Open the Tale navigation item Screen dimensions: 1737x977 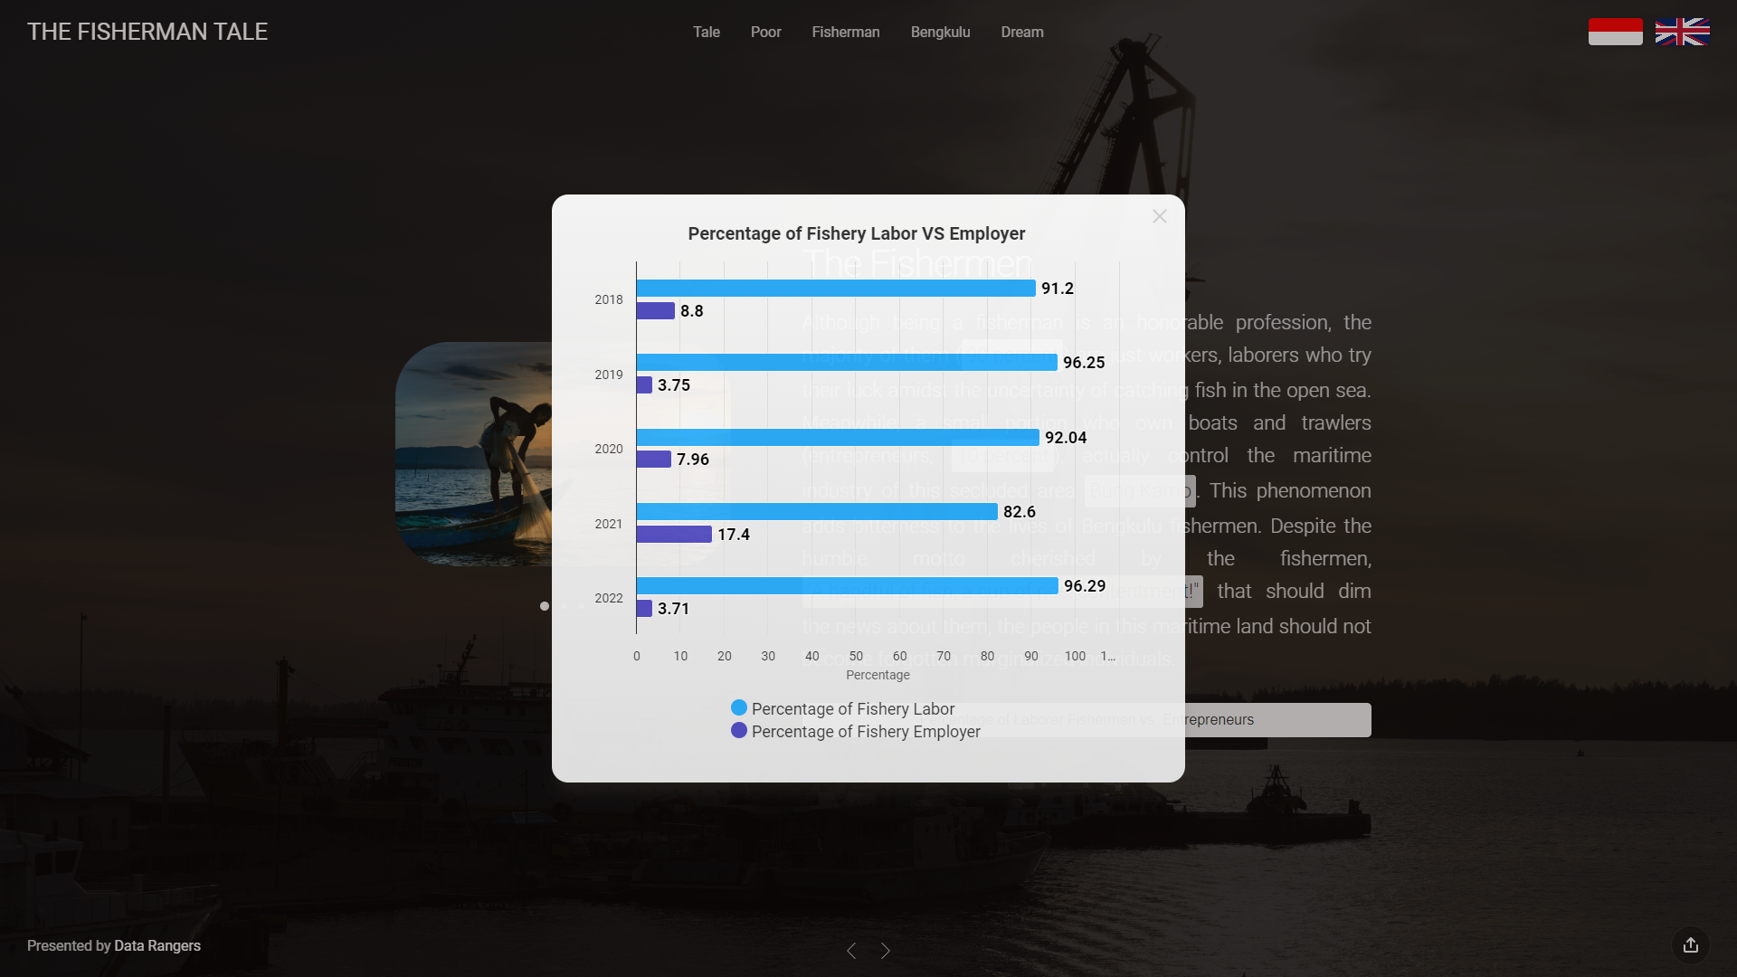pyautogui.click(x=706, y=32)
